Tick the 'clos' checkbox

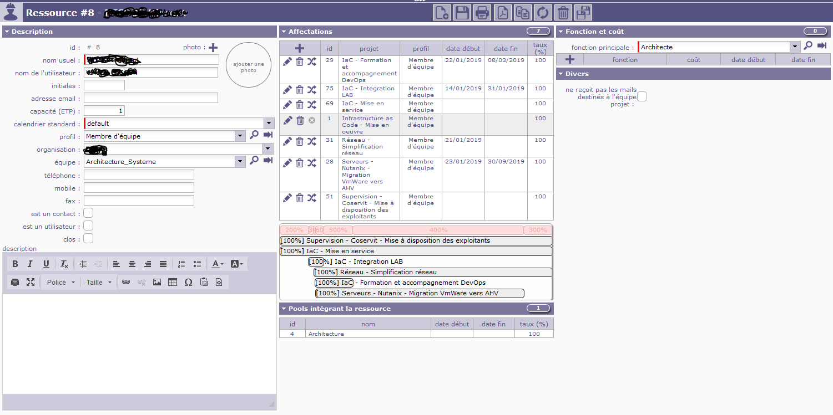coord(88,239)
